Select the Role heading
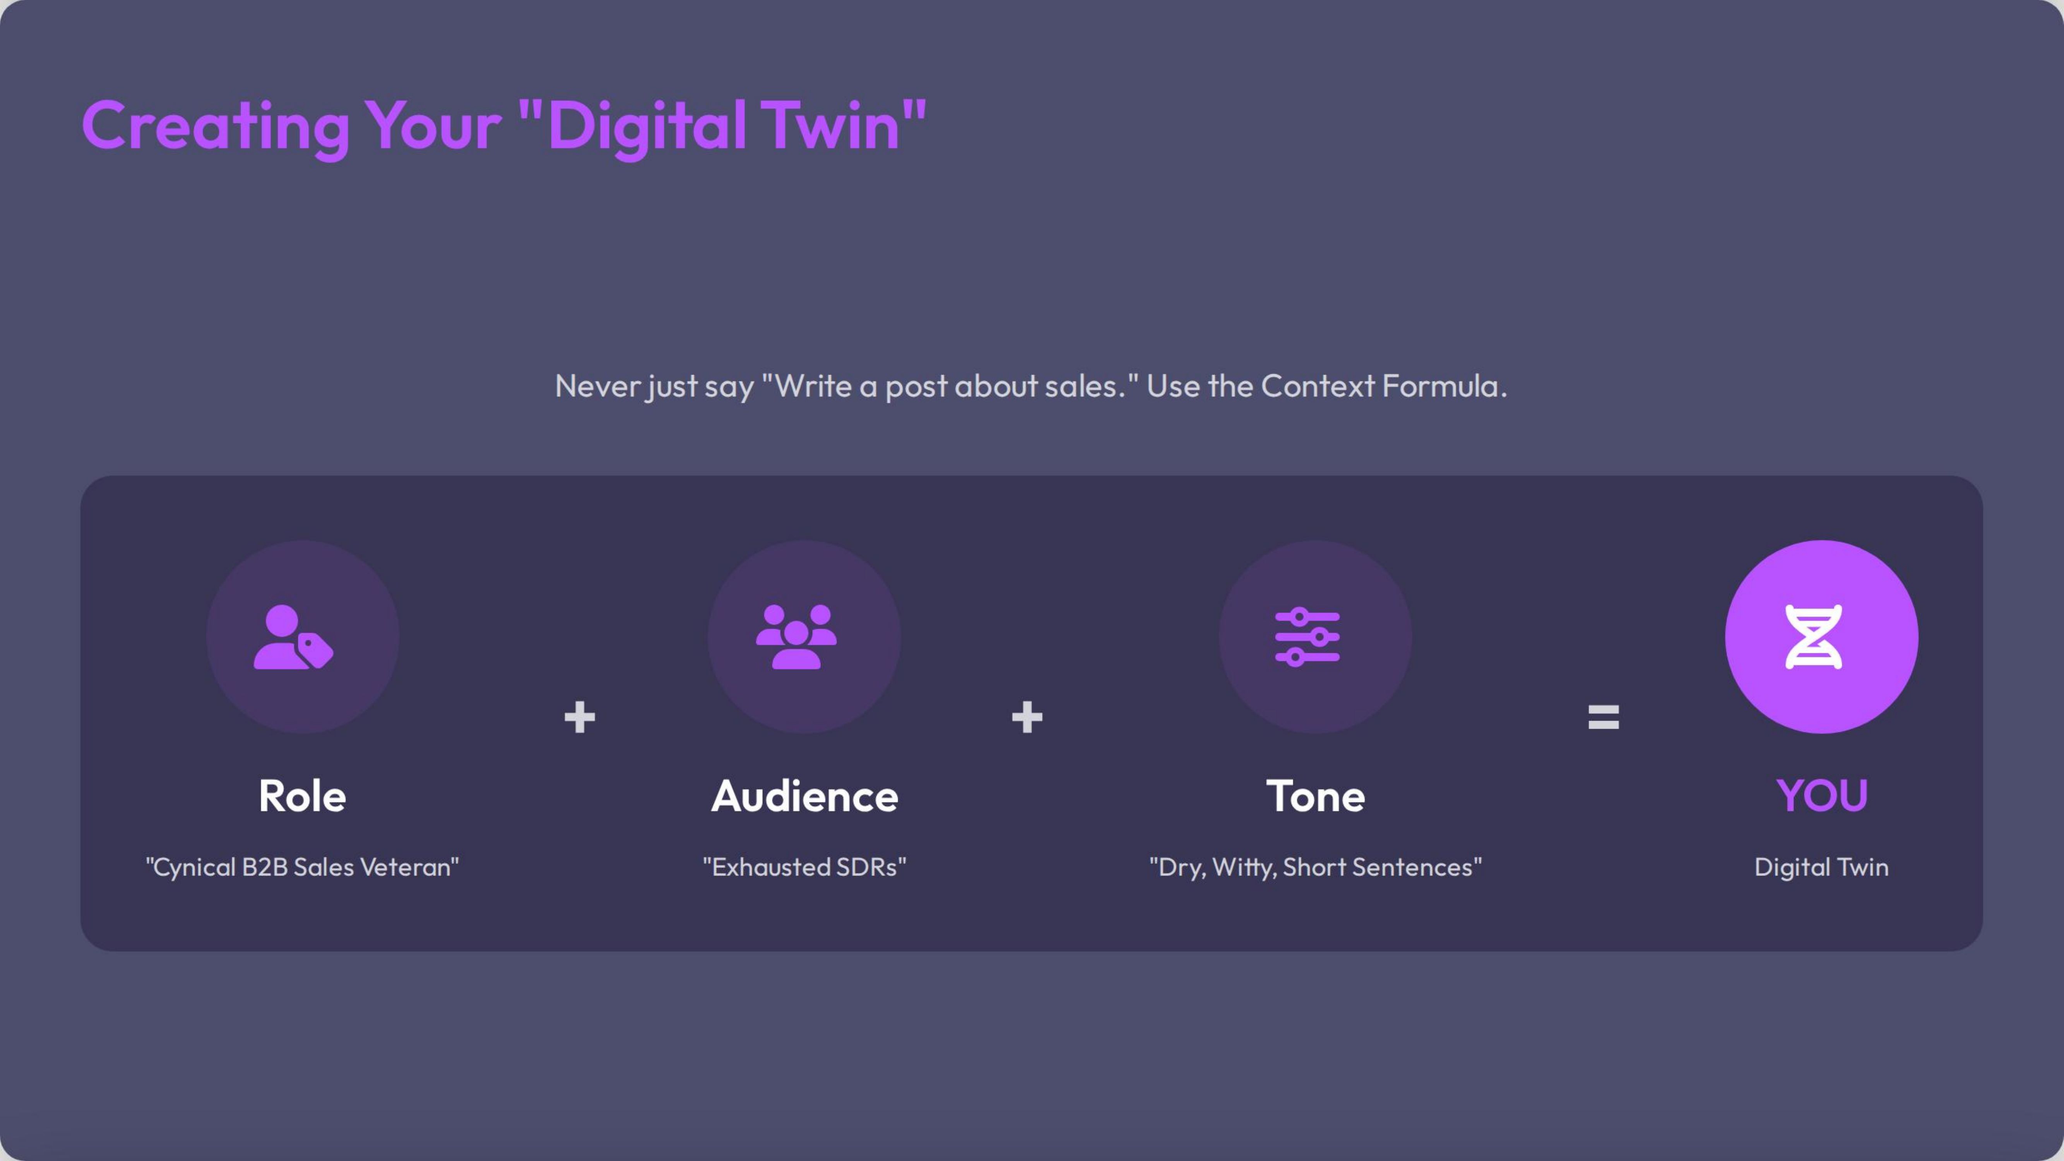Image resolution: width=2064 pixels, height=1161 pixels. pos(302,796)
